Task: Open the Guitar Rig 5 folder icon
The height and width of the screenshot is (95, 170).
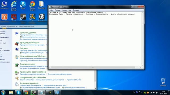Action: coord(42,5)
